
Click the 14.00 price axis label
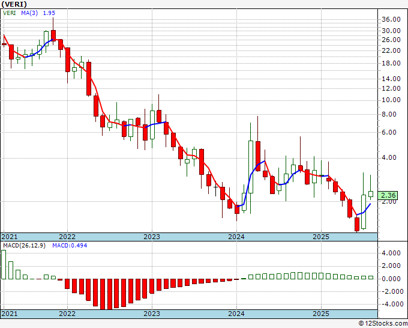tap(391, 79)
